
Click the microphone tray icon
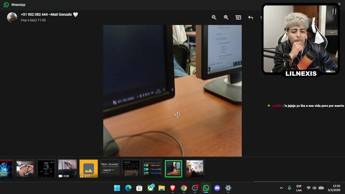tap(289, 188)
